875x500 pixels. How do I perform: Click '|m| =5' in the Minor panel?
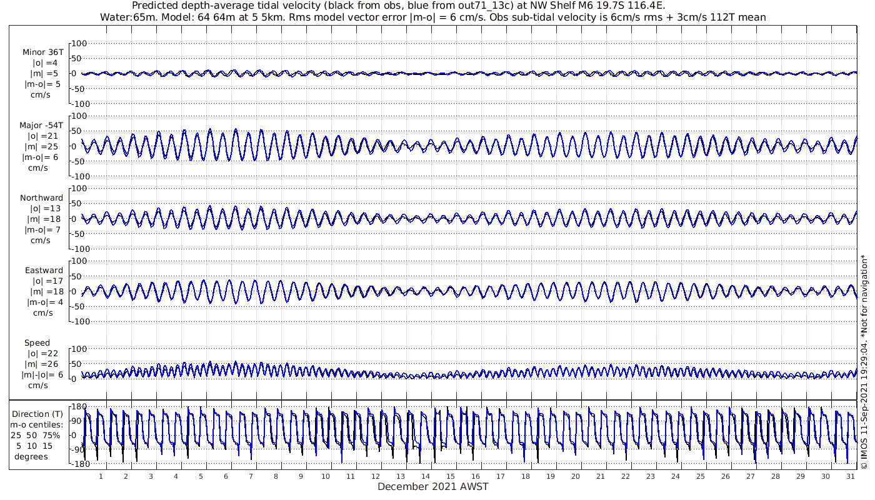(44, 74)
